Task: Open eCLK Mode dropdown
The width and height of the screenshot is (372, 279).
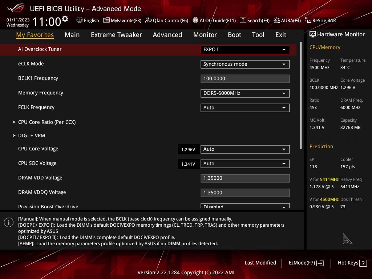Action: tap(245, 64)
